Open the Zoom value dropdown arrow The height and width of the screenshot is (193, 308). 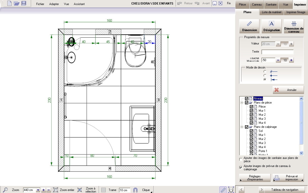38,190
